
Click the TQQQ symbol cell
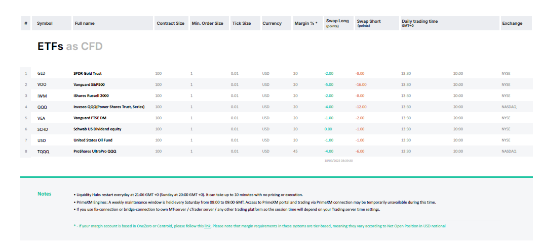pyautogui.click(x=43, y=152)
